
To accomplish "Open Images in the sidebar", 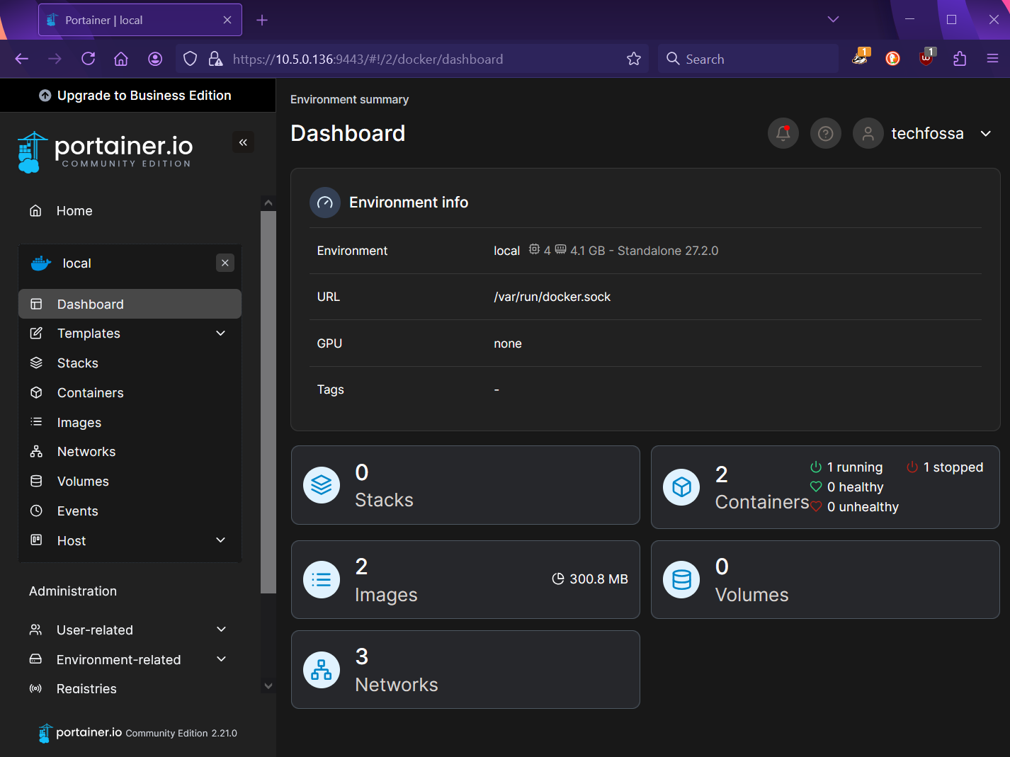I will pyautogui.click(x=79, y=423).
